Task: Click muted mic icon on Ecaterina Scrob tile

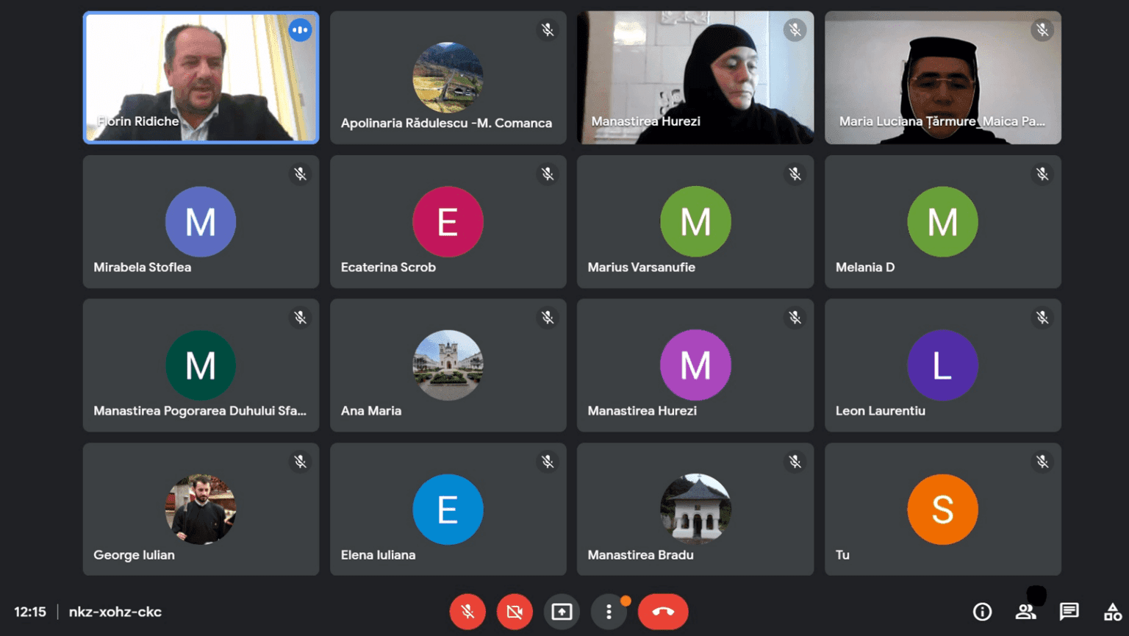Action: click(x=548, y=174)
